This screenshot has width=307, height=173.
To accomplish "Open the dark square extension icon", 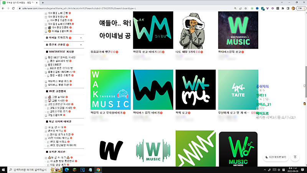I will (277, 8).
